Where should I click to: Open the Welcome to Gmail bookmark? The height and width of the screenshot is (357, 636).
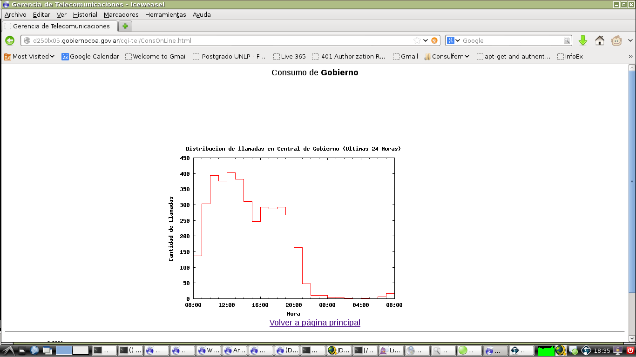[x=156, y=56]
